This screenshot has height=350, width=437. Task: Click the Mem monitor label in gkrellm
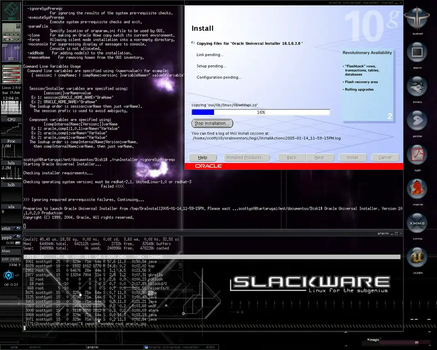click(x=6, y=251)
